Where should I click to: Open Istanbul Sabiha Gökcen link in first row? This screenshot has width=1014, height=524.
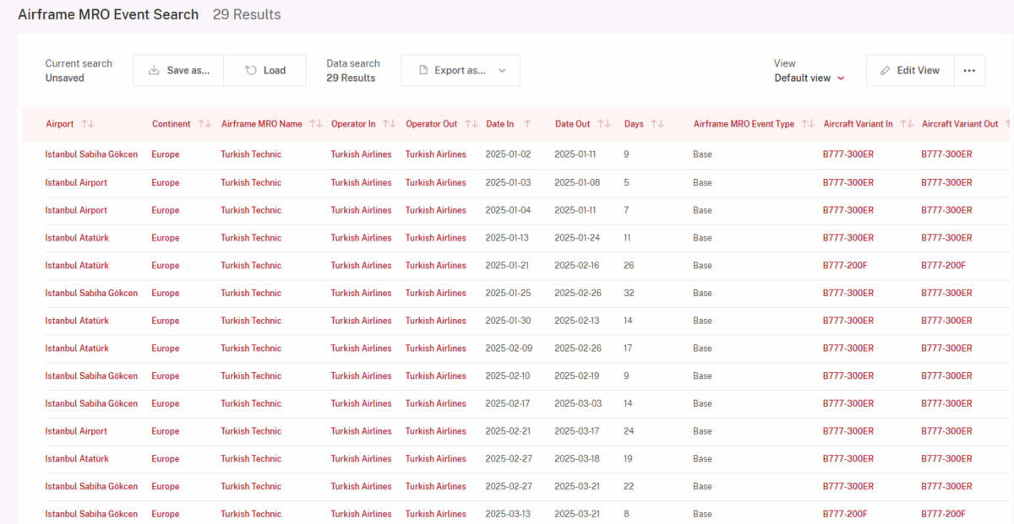(x=91, y=154)
